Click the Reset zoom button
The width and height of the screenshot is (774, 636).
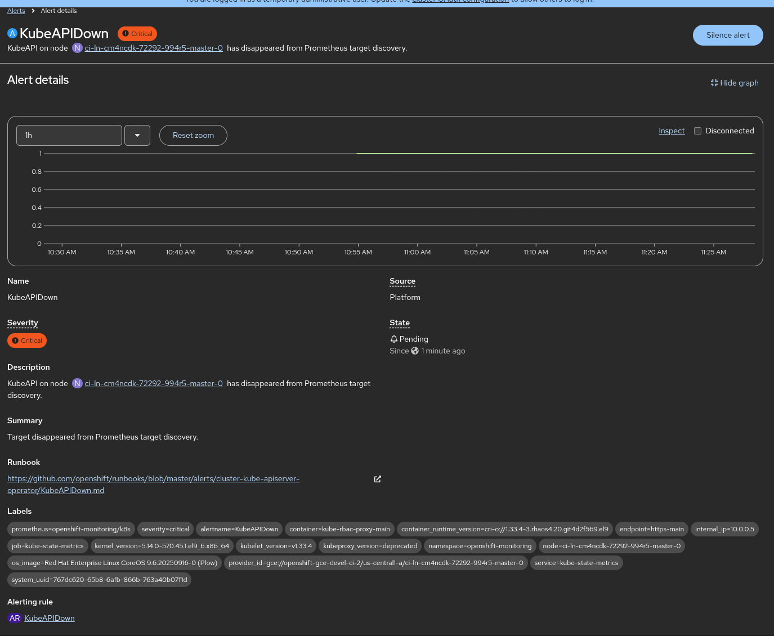pyautogui.click(x=193, y=135)
